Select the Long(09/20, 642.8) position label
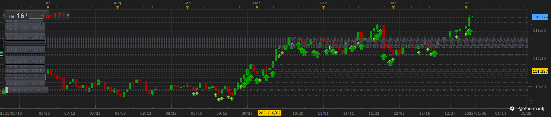Viewport: 551px width, 117px height. [x=25, y=84]
